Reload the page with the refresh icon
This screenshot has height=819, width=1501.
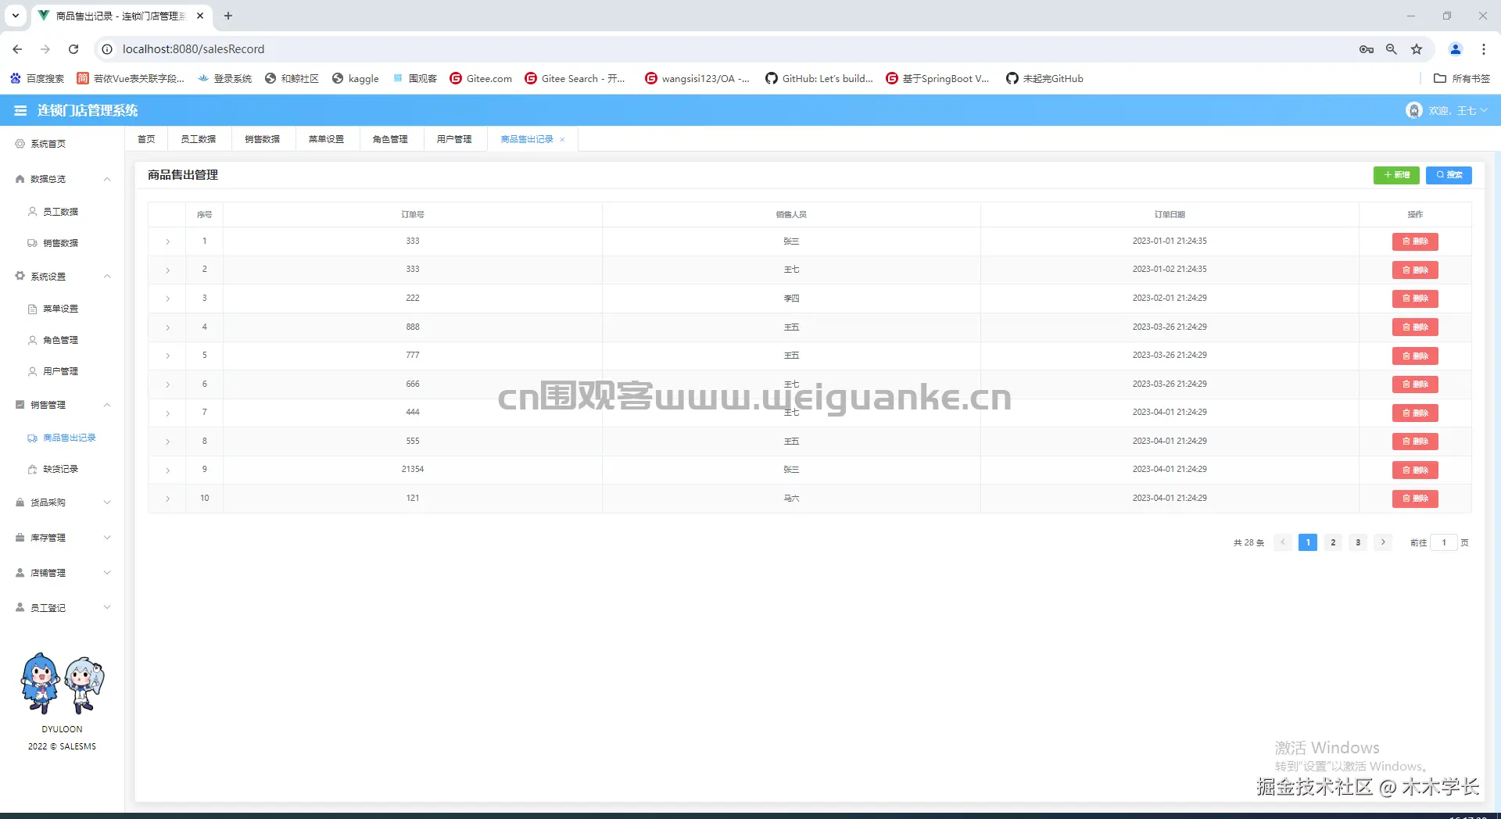click(x=73, y=49)
